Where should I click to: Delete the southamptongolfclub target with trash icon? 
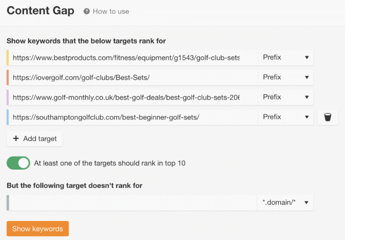328,117
